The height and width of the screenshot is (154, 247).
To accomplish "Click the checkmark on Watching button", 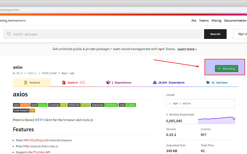I will (219, 69).
